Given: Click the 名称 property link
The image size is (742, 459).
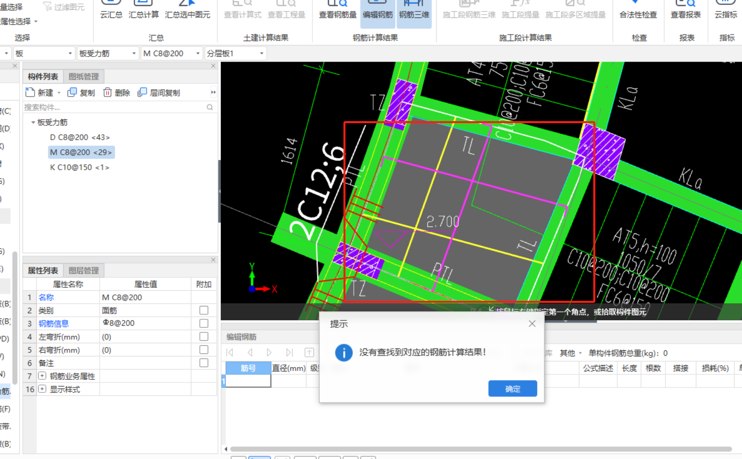Looking at the screenshot, I should (x=46, y=297).
